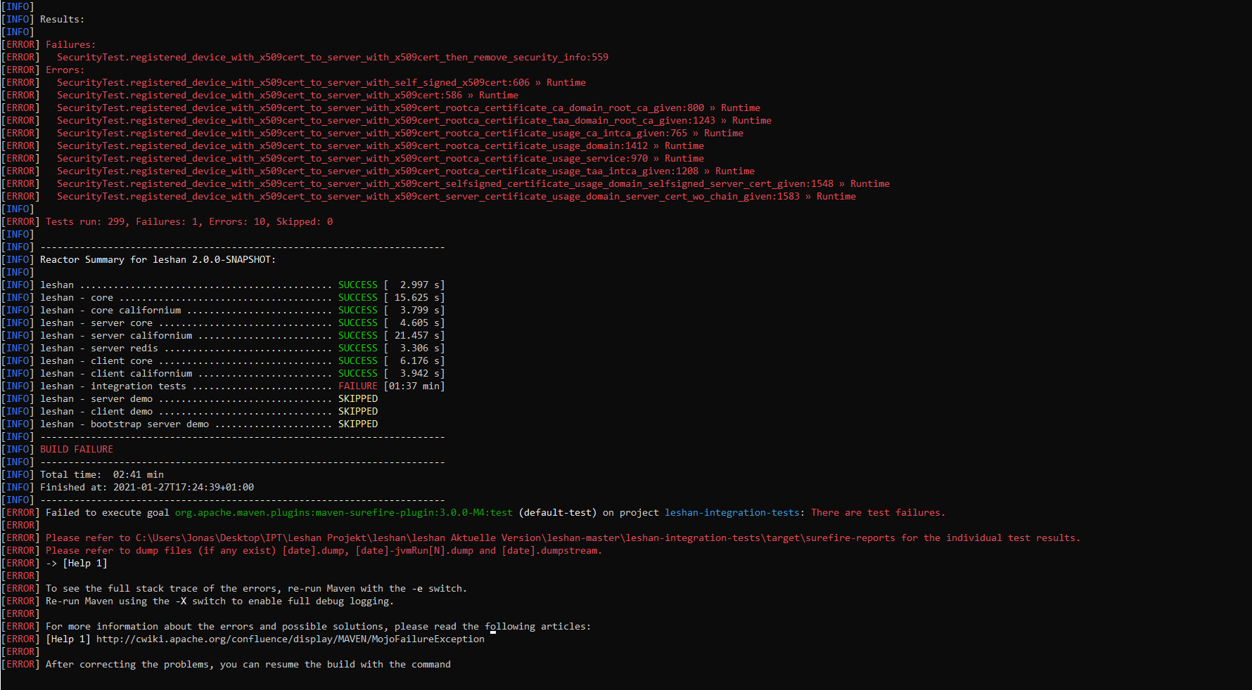Click the Tests run: 299 summary line

pyautogui.click(x=187, y=221)
